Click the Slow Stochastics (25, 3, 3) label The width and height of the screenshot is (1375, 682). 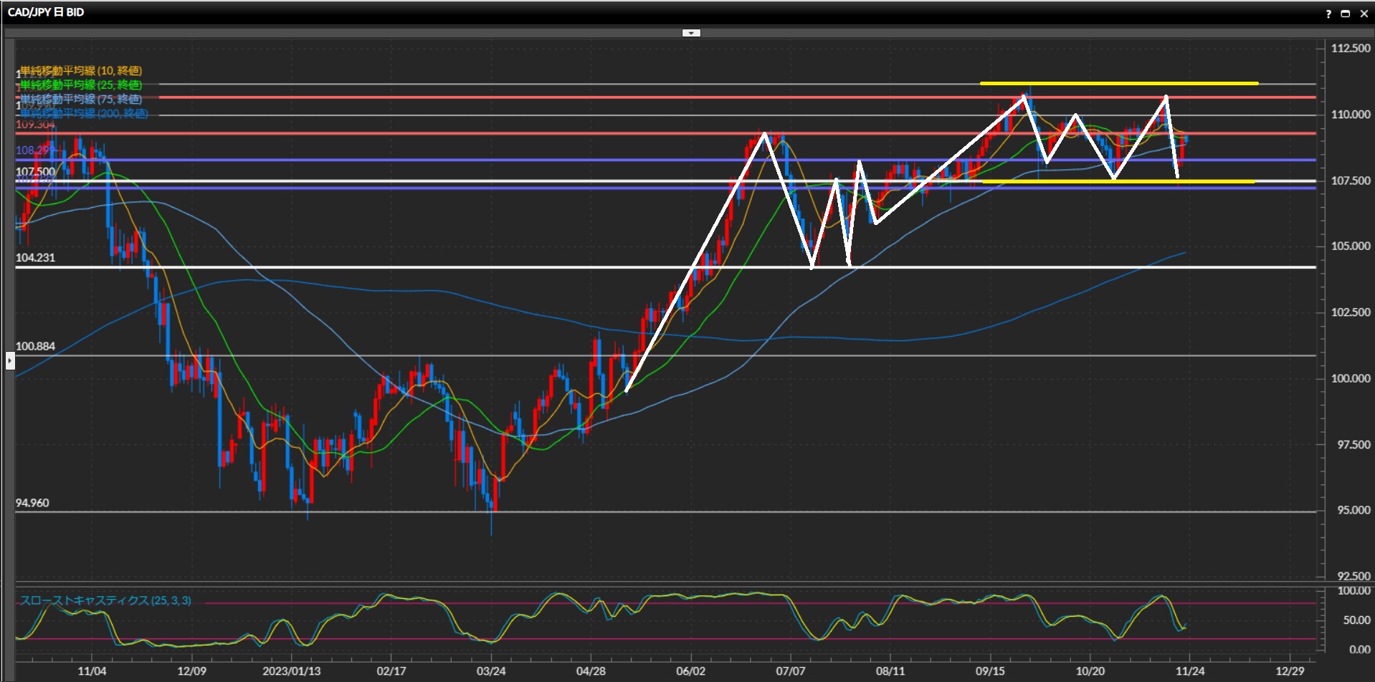105,600
